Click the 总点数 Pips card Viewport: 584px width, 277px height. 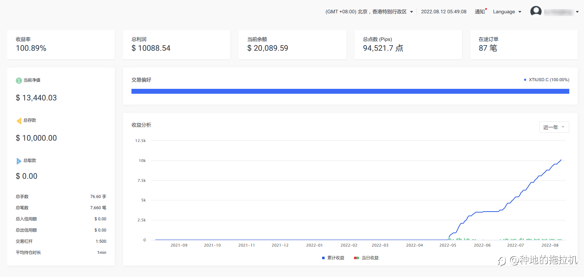408,44
